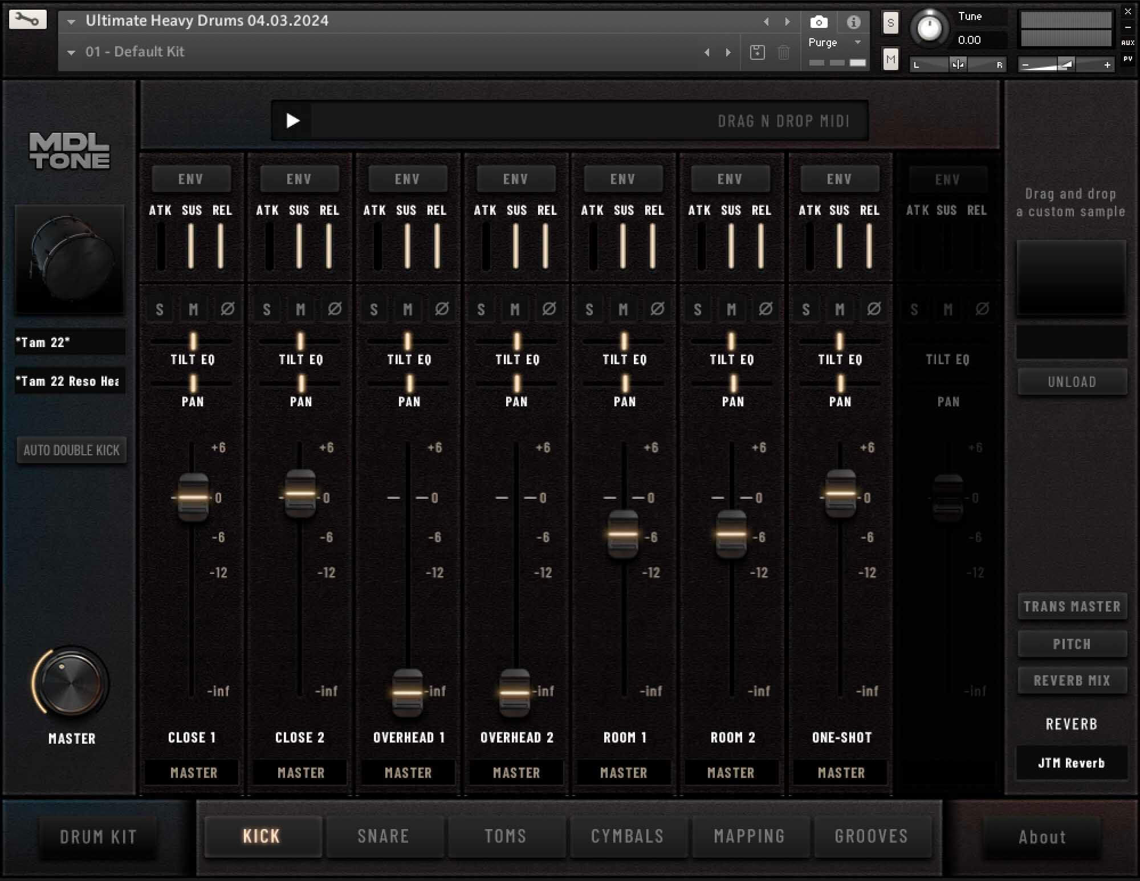Click the save preset disk icon

(x=757, y=52)
